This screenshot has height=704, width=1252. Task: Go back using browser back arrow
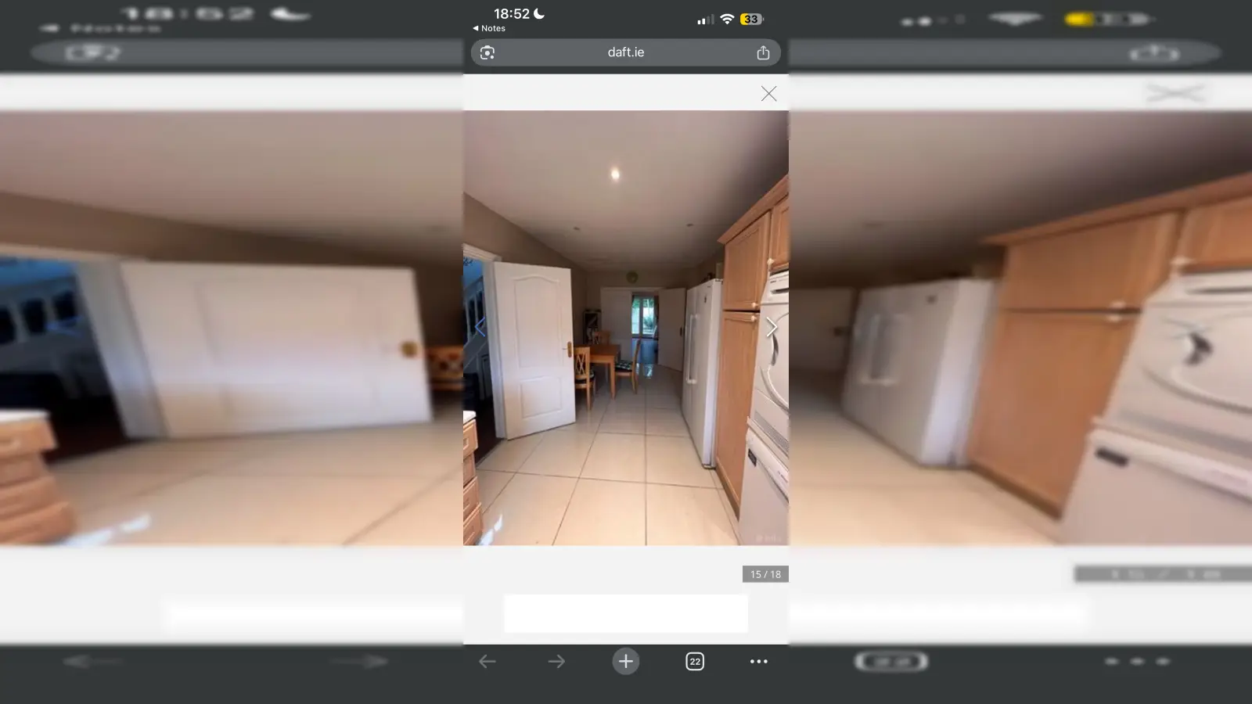[487, 661]
